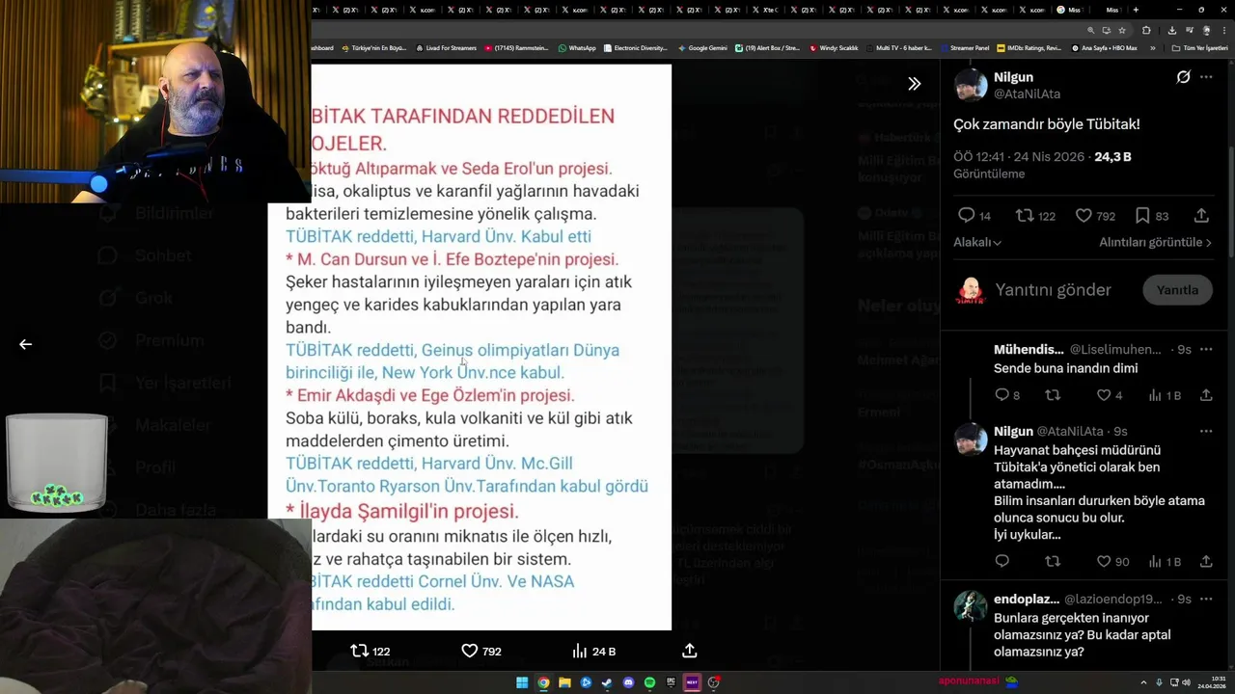Open the WhatsApp bookmark
The height and width of the screenshot is (694, 1235).
click(577, 47)
